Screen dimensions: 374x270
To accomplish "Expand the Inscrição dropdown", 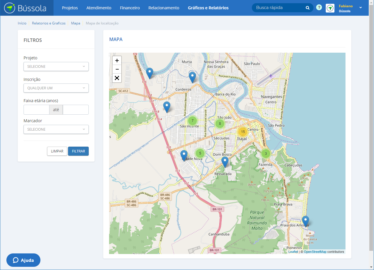I will click(56, 88).
